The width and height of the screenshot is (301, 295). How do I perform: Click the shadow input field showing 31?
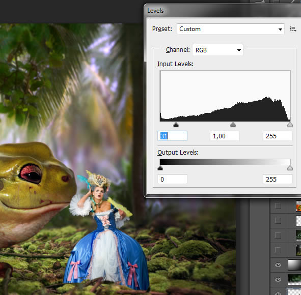[172, 136]
